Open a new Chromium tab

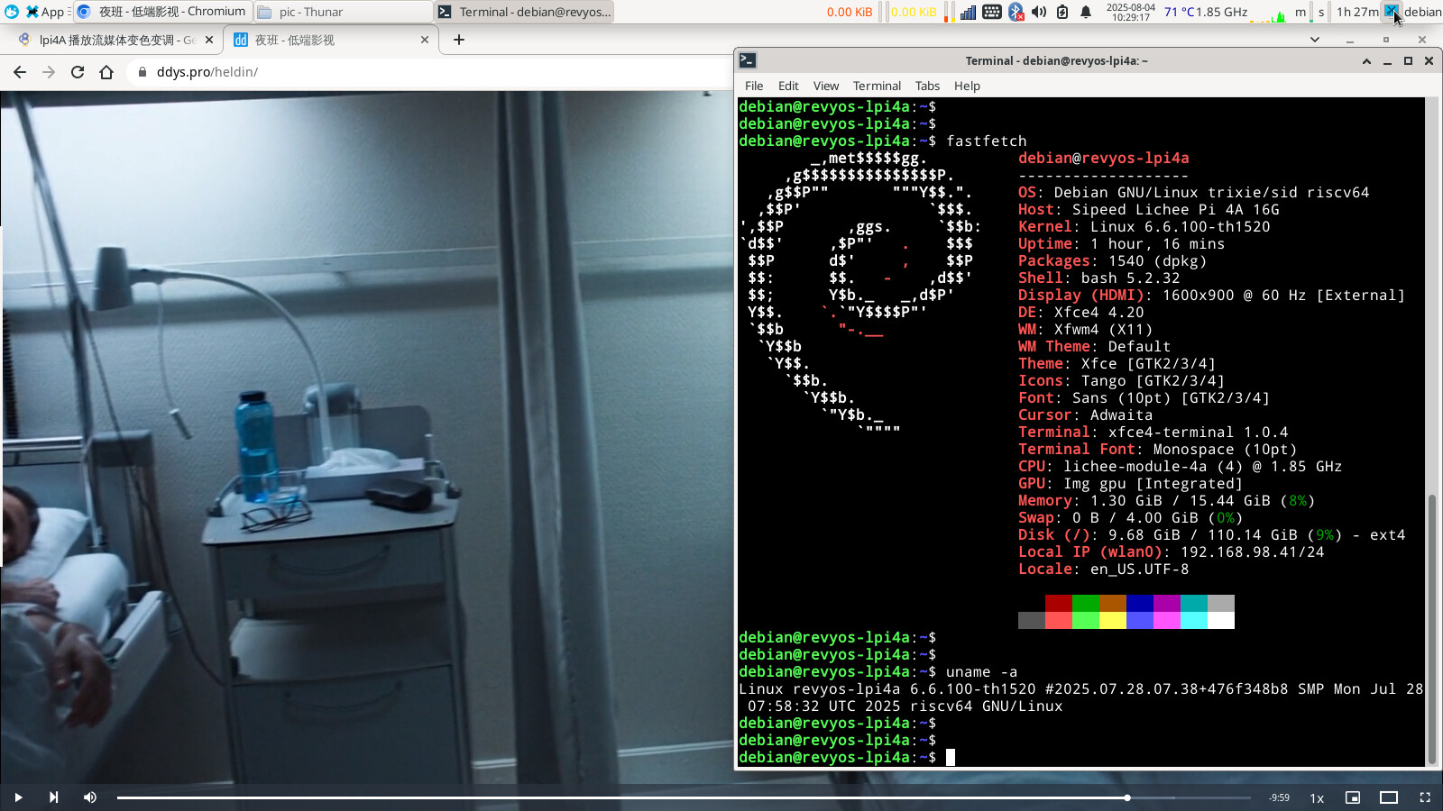[459, 40]
